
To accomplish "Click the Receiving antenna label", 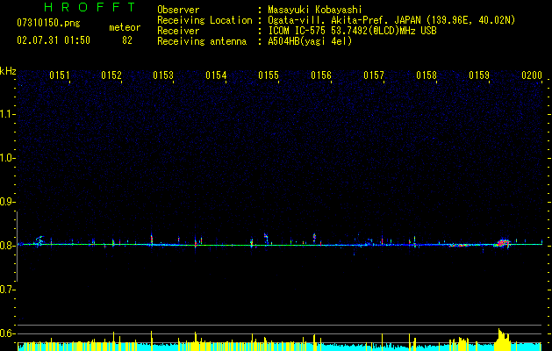I will [202, 41].
